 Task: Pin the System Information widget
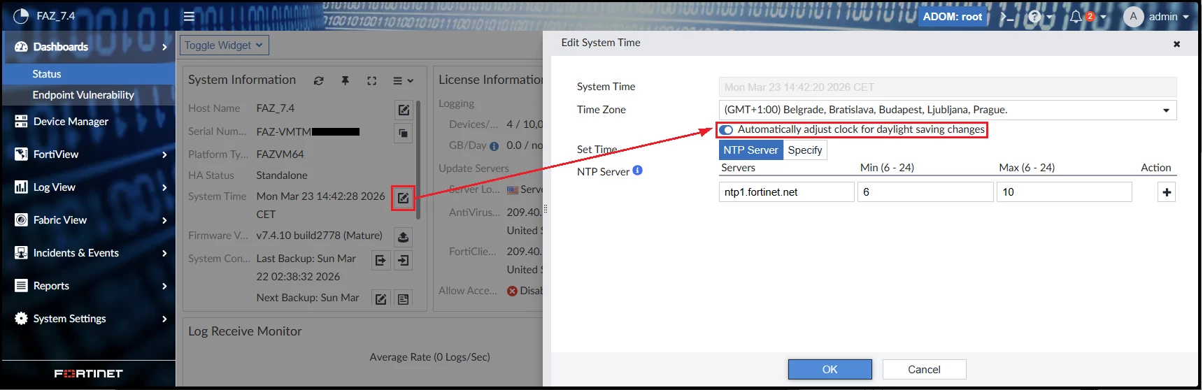pyautogui.click(x=345, y=81)
